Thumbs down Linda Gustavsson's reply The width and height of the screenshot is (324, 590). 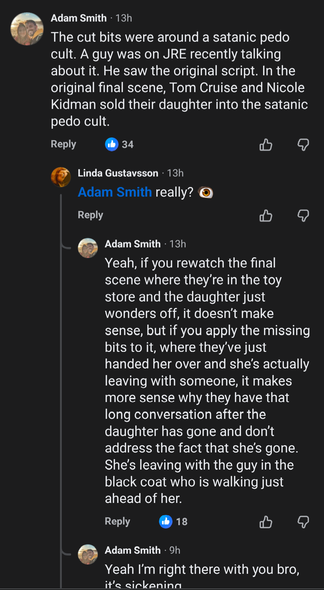pyautogui.click(x=303, y=216)
